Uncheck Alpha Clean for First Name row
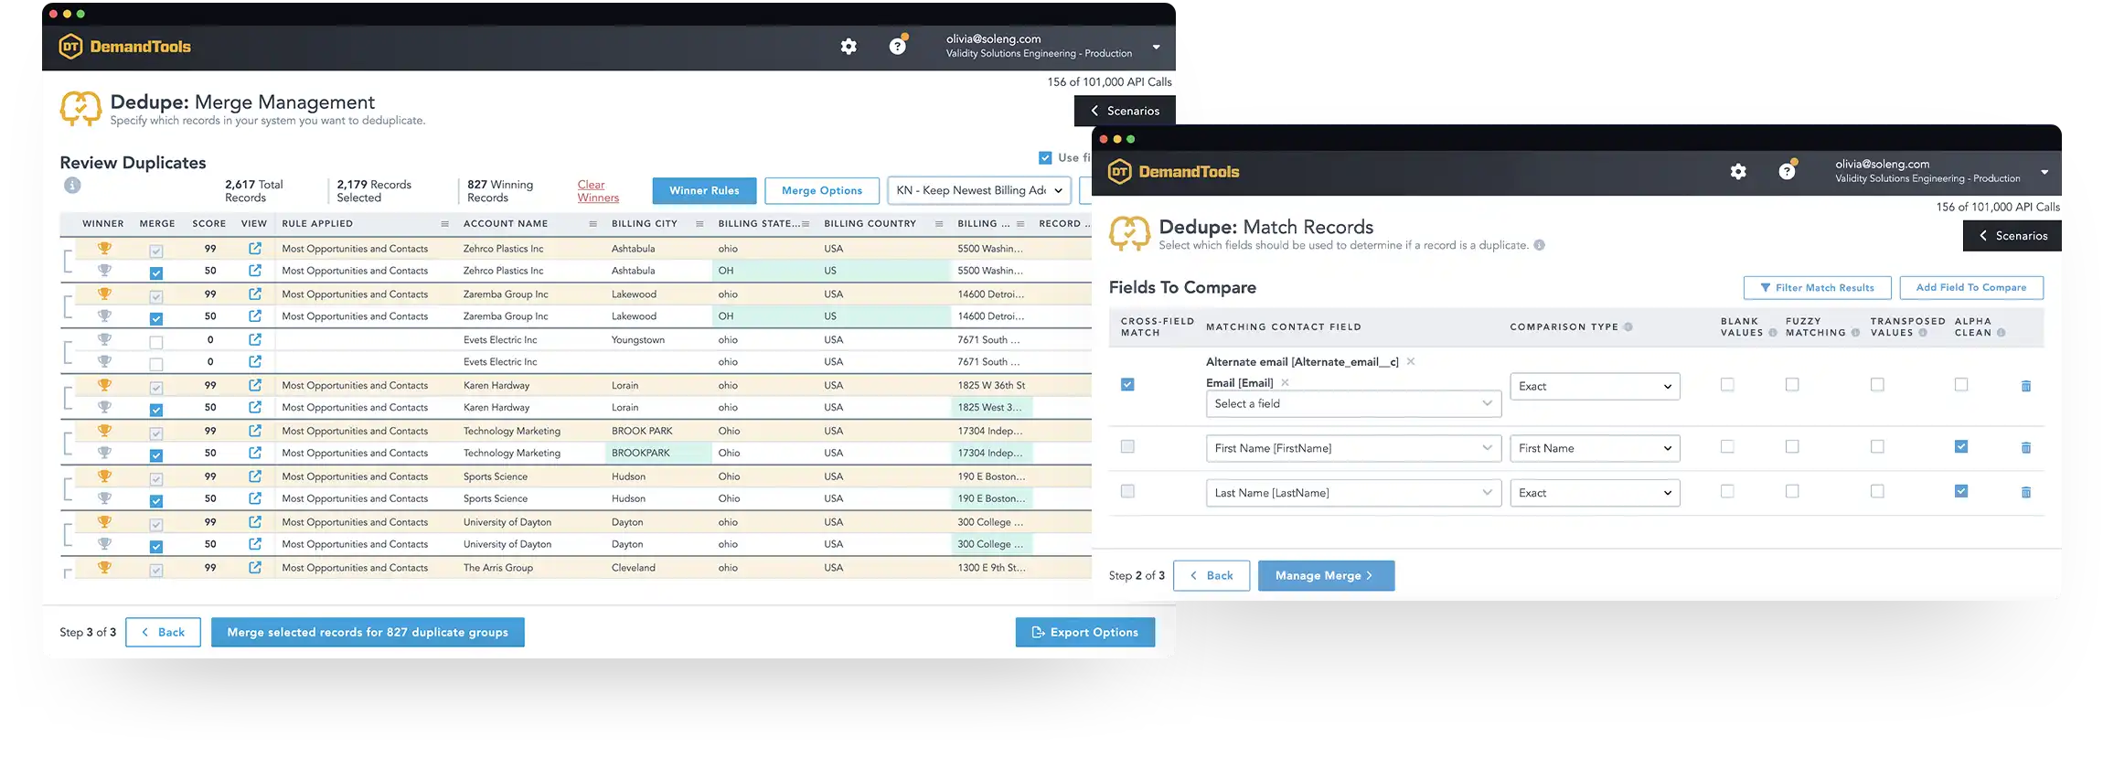Viewport: 2103px width, 759px height. pyautogui.click(x=1961, y=447)
